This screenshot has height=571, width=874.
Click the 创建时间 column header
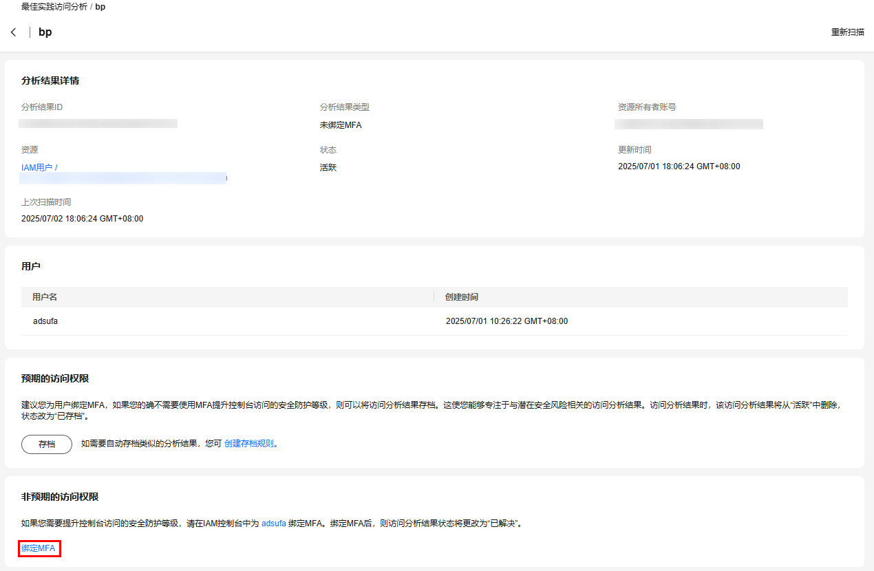click(x=462, y=297)
